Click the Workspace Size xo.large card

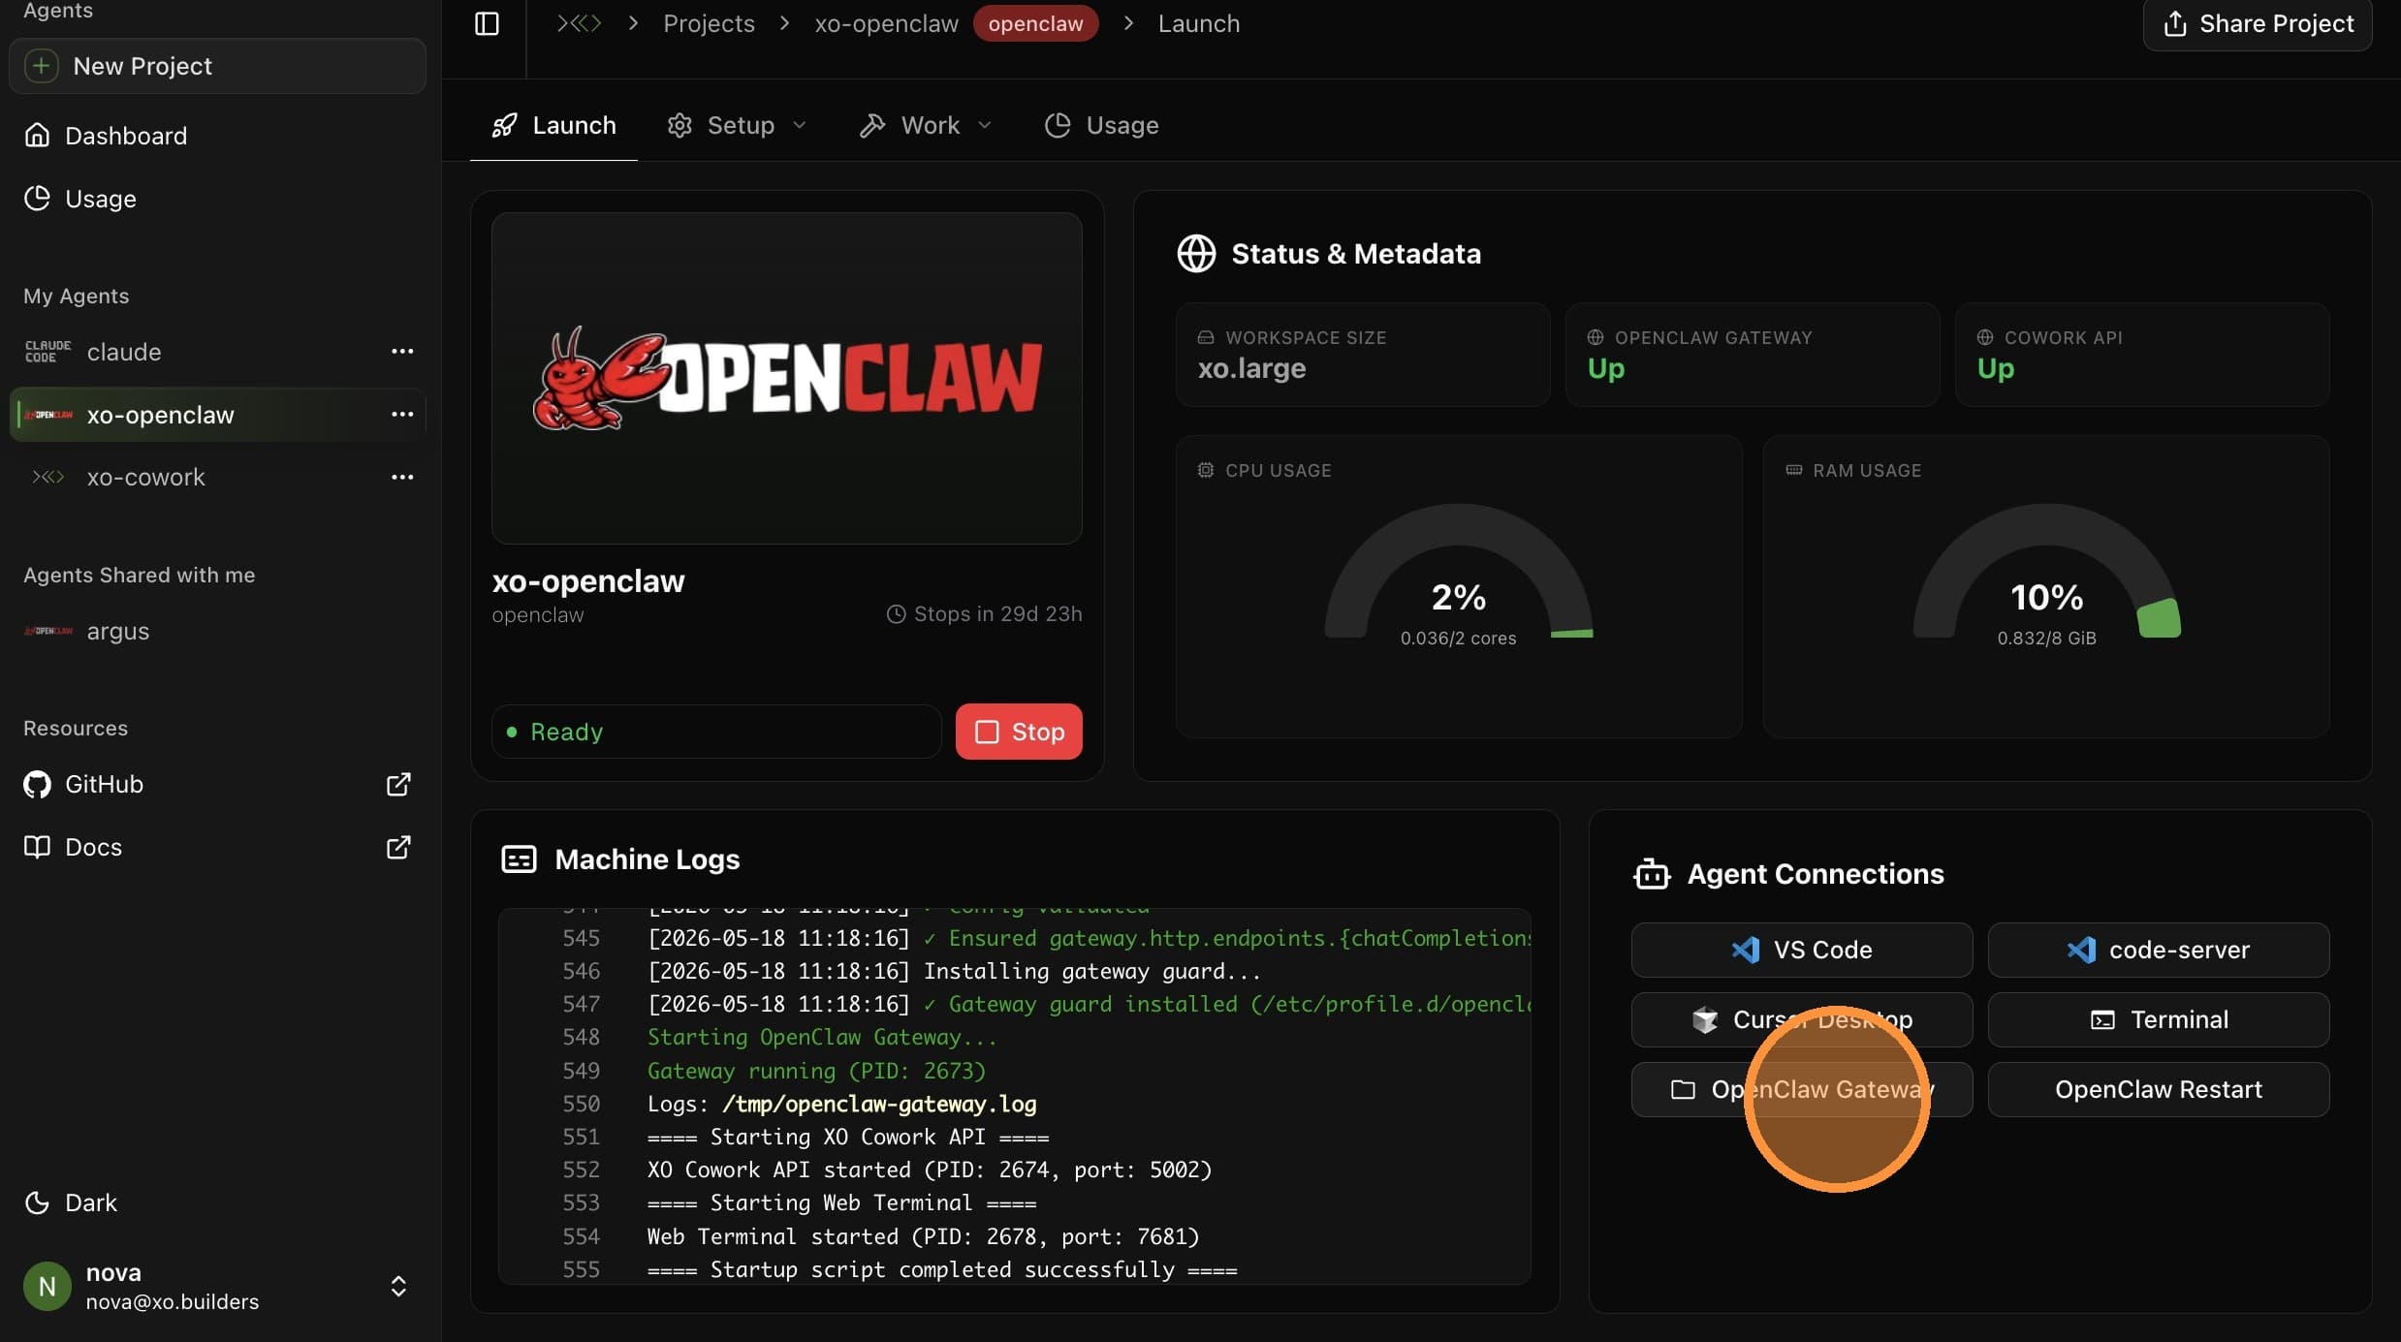[x=1362, y=355]
